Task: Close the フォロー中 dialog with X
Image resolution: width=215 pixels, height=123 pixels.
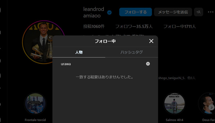Action: pos(151,41)
